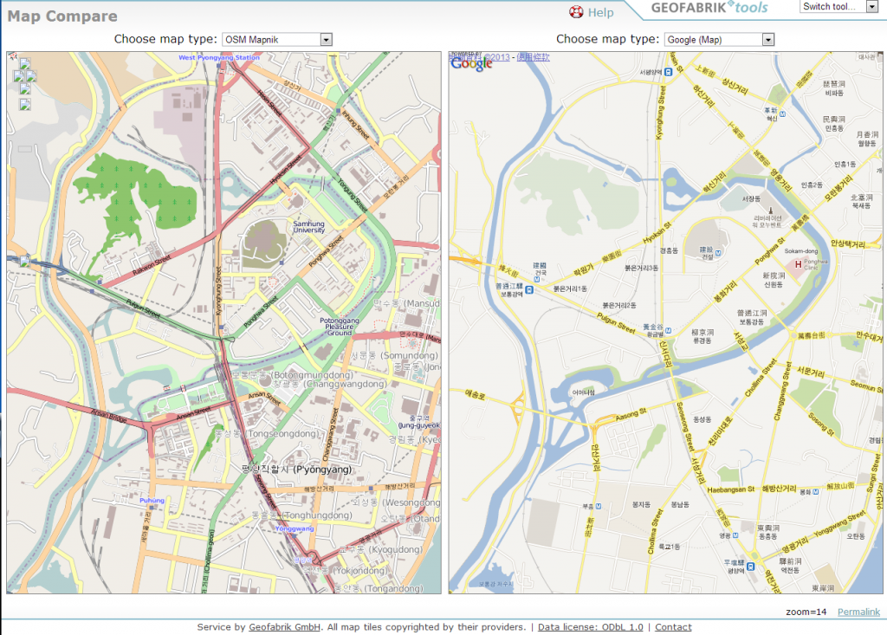Click the Yonggwang station label on OSM map
Image resolution: width=887 pixels, height=635 pixels.
295,528
